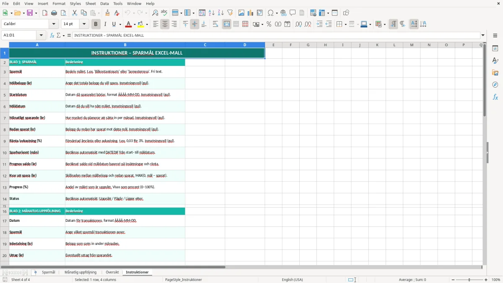Click the Increase Indent icon
This screenshot has height=283, width=503.
pos(319,24)
